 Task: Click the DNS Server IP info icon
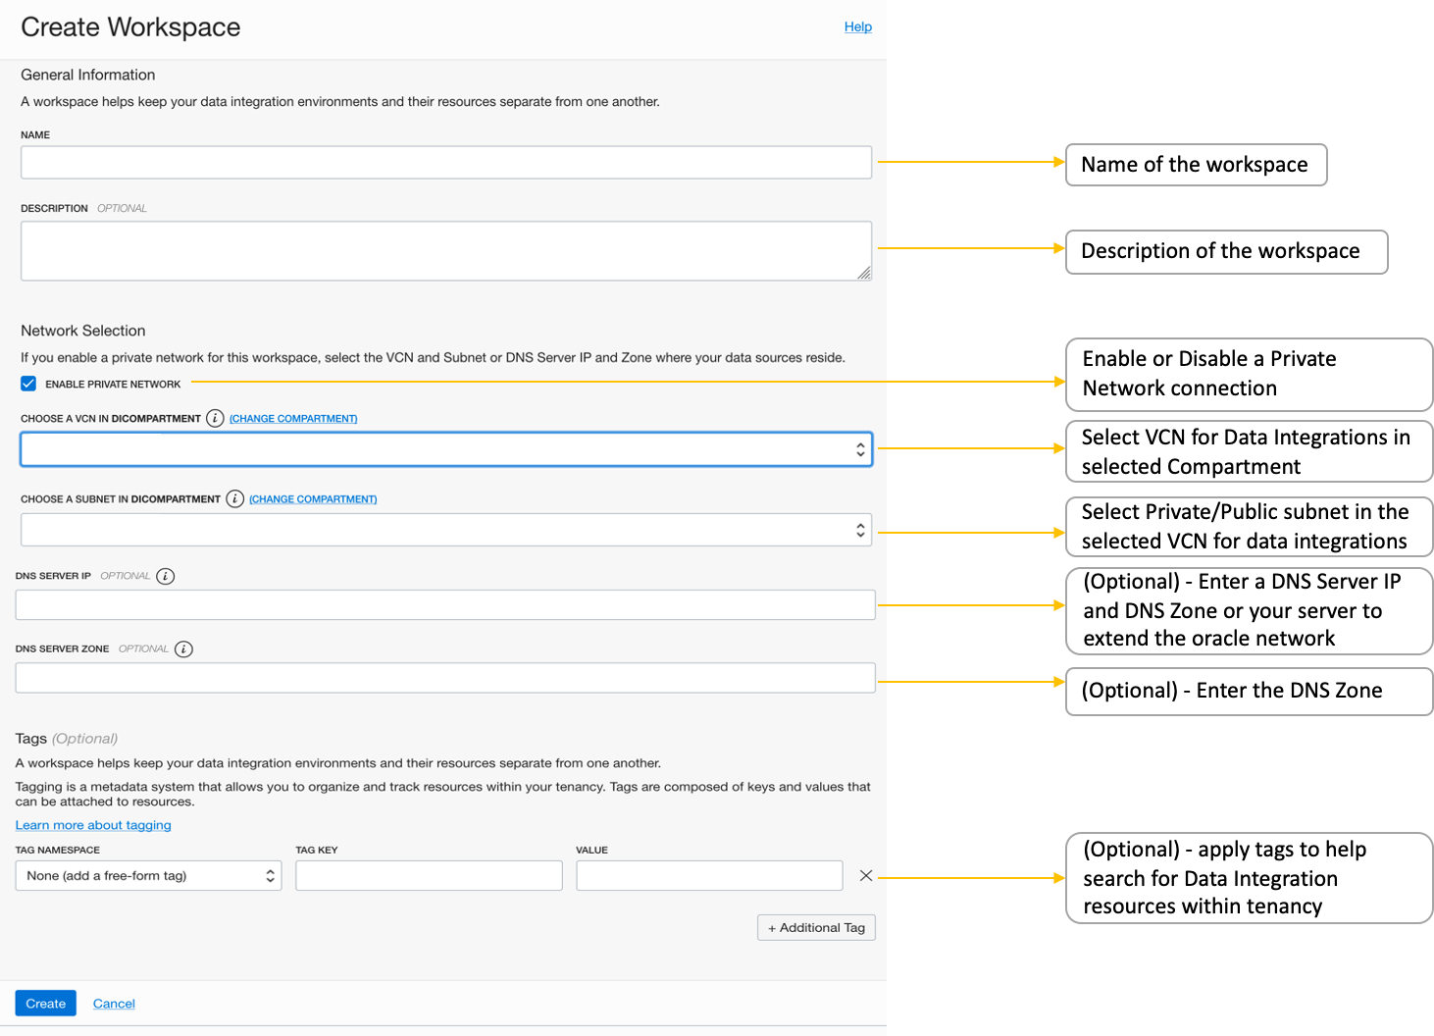(x=166, y=576)
